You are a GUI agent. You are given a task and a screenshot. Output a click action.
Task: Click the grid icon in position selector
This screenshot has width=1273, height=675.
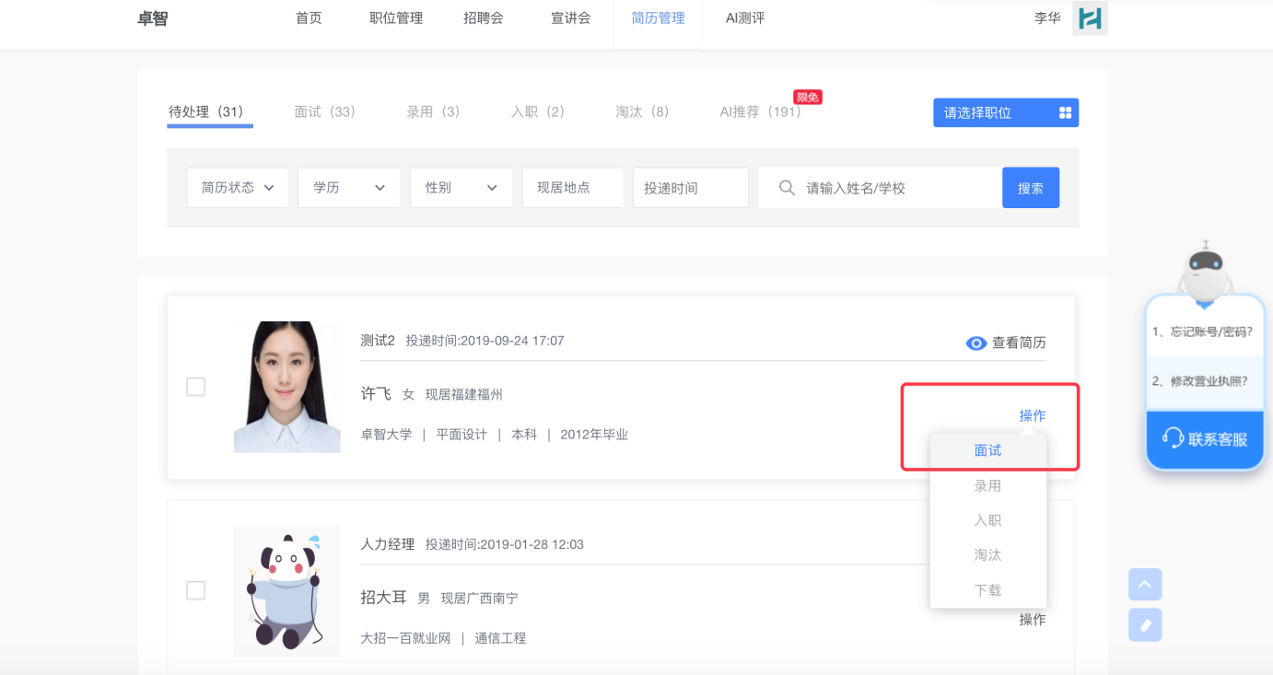click(1065, 112)
